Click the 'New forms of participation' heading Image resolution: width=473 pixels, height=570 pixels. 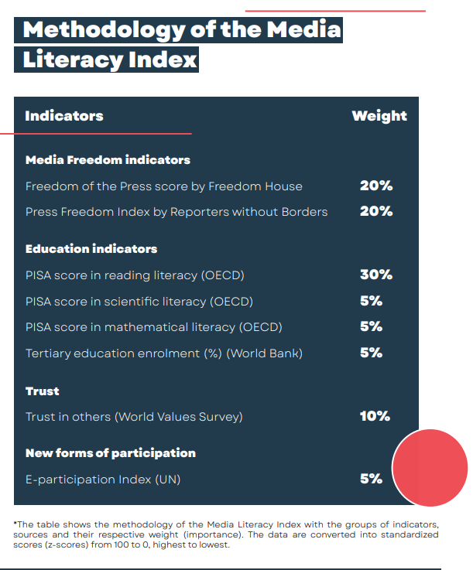tap(111, 453)
